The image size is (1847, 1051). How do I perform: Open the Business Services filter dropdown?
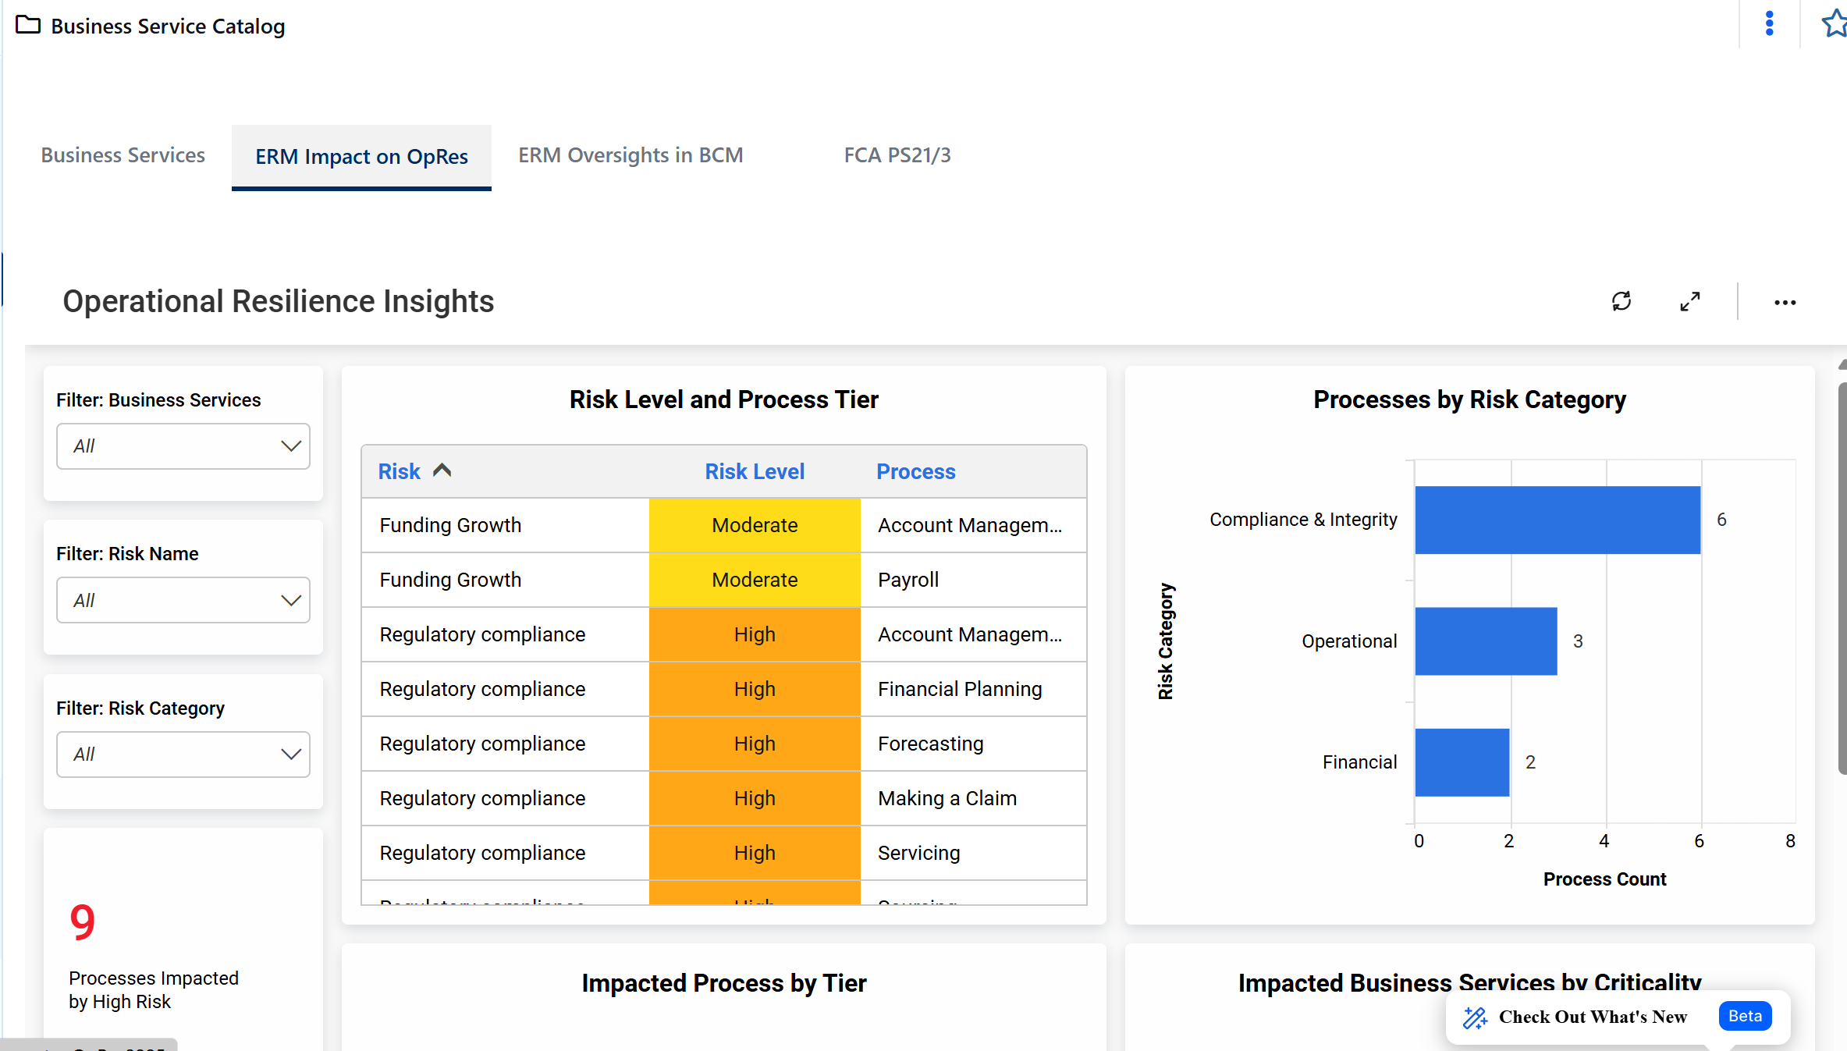(183, 446)
